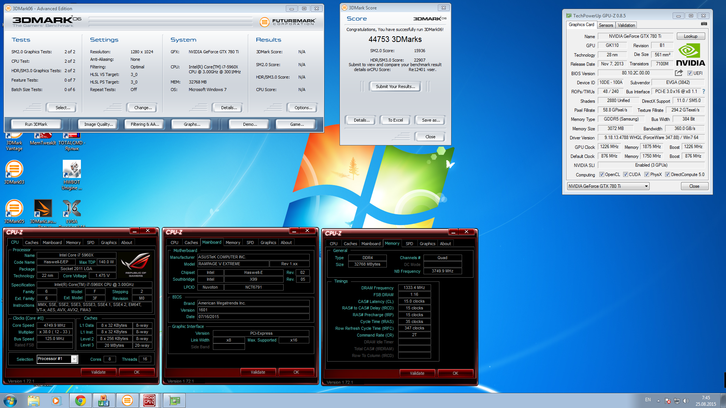726x408 pixels.
Task: Open the HWBOT Unigine desktop icon
Action: pyautogui.click(x=71, y=175)
